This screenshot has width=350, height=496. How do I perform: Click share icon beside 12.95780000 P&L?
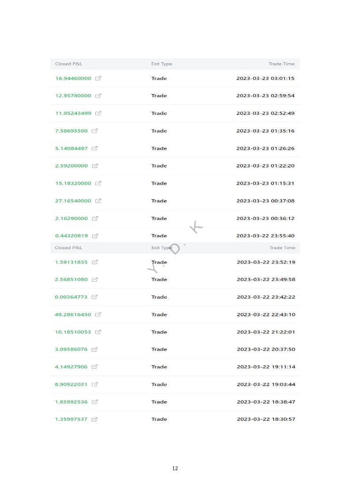point(98,96)
